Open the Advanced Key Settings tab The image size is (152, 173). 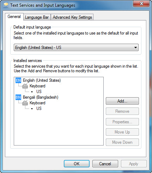click(x=72, y=17)
